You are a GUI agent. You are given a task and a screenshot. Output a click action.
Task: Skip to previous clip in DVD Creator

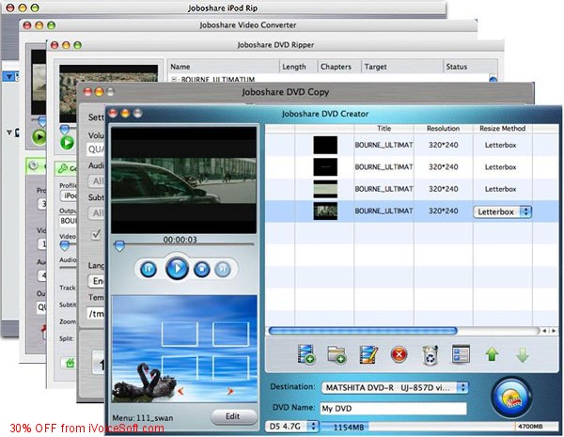tap(149, 269)
